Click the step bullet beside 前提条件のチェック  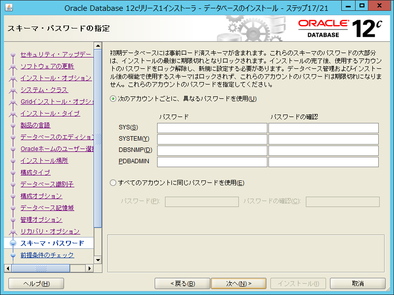point(13,255)
